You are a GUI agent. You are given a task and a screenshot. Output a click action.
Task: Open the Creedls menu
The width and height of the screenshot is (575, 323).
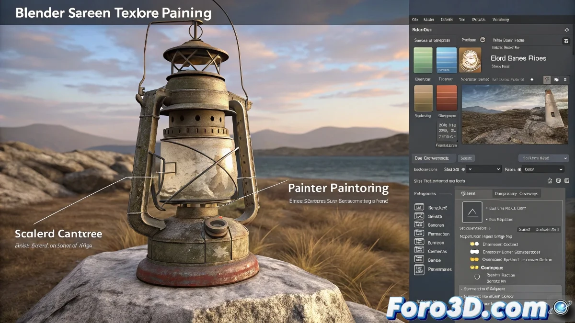pos(447,20)
